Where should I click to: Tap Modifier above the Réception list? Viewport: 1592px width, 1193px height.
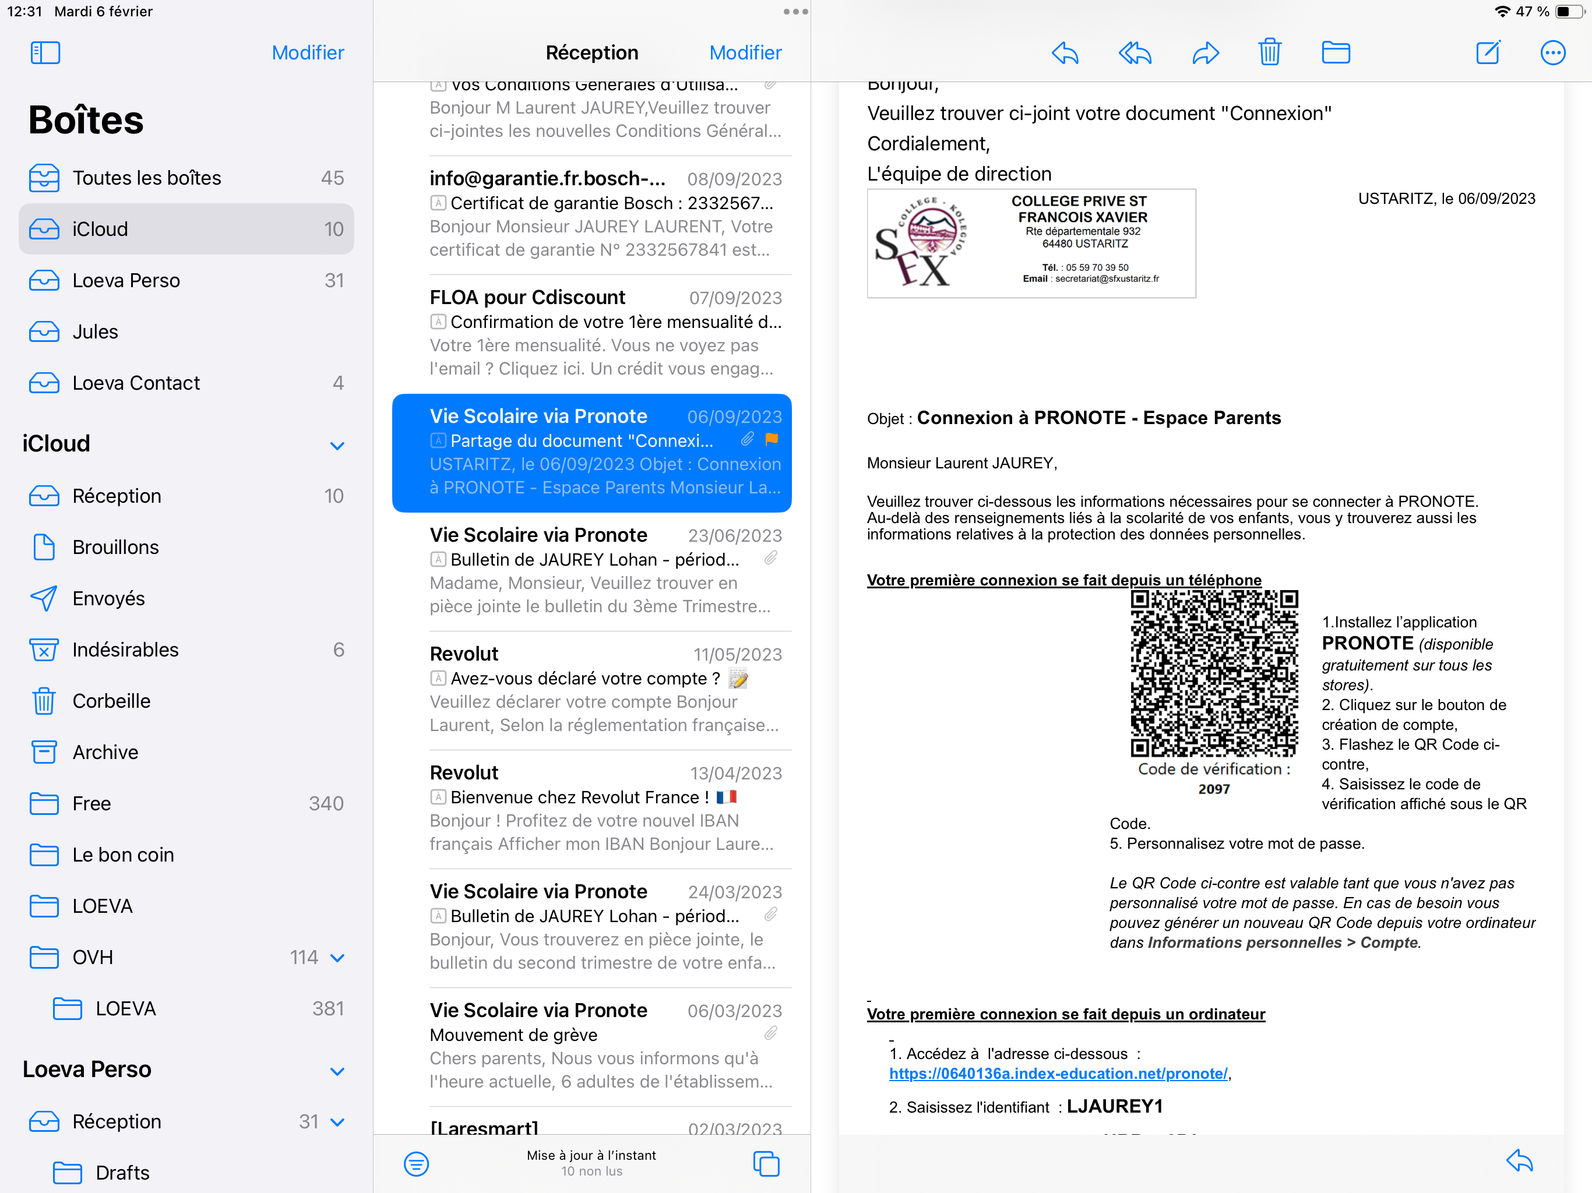(x=745, y=52)
